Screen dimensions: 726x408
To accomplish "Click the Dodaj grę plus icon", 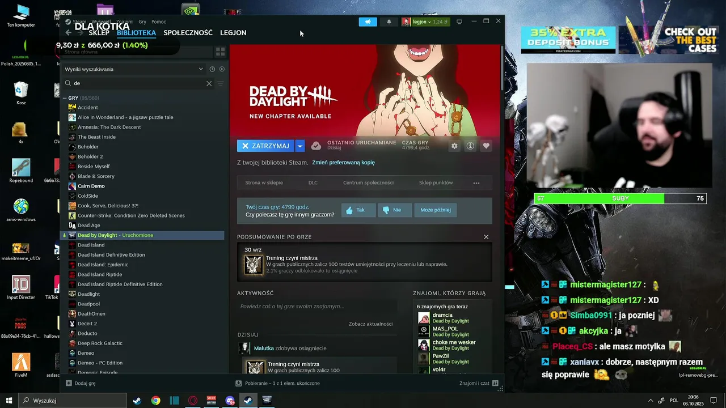I will point(69,383).
